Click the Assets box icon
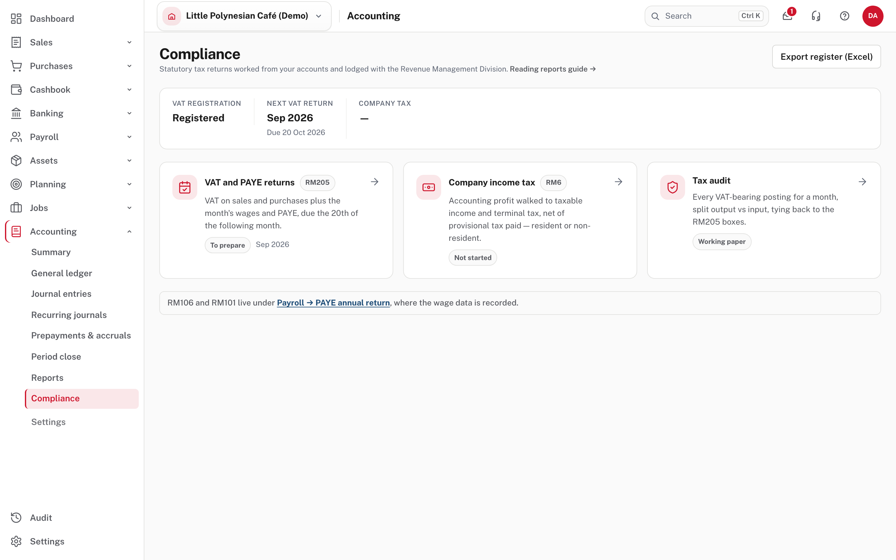 16,160
